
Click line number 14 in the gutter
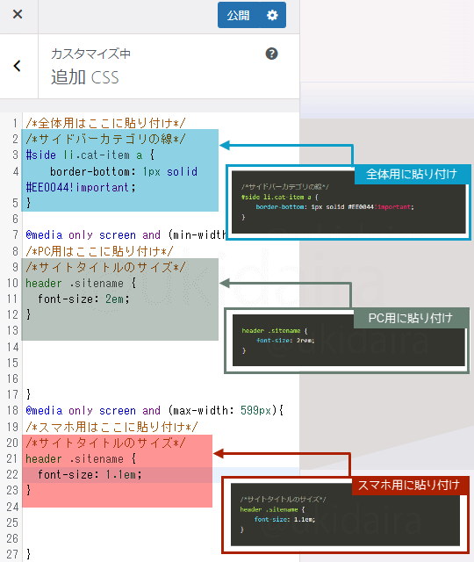(x=12, y=347)
